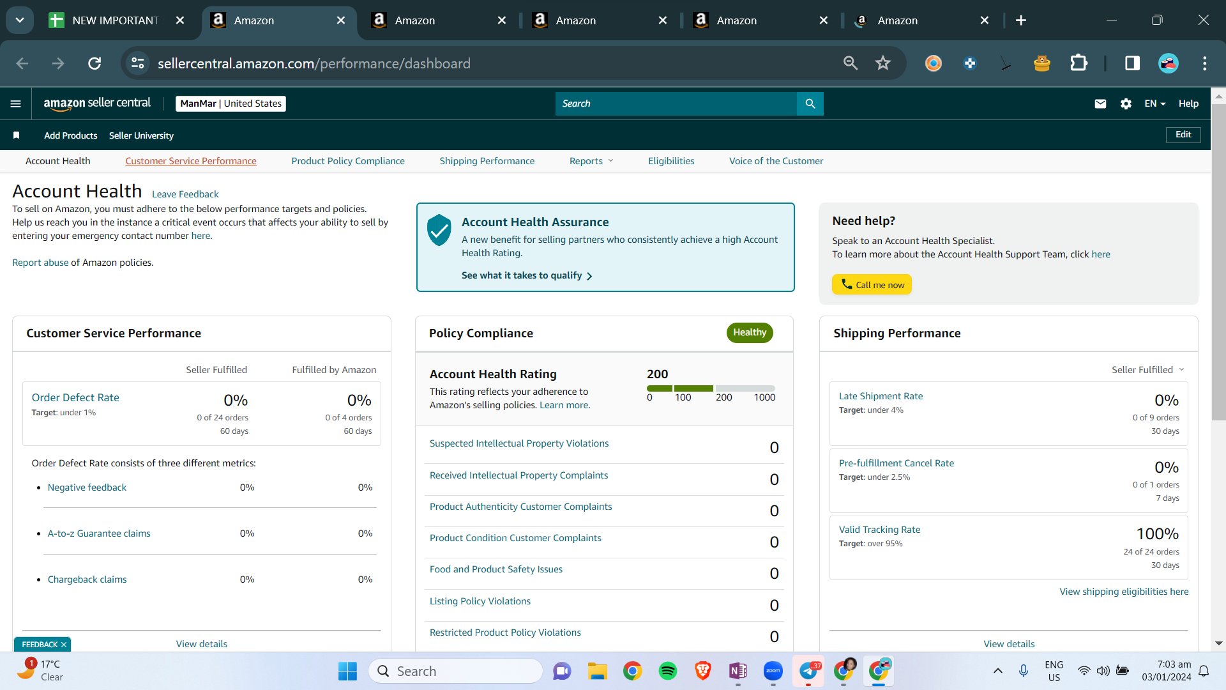Open Brave browser from the taskbar
This screenshot has height=690, width=1226.
pos(703,671)
